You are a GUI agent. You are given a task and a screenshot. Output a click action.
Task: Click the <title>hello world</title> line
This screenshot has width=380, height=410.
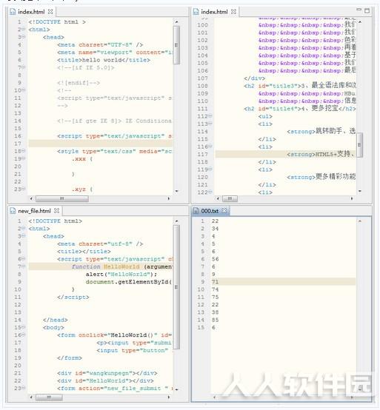pyautogui.click(x=104, y=60)
